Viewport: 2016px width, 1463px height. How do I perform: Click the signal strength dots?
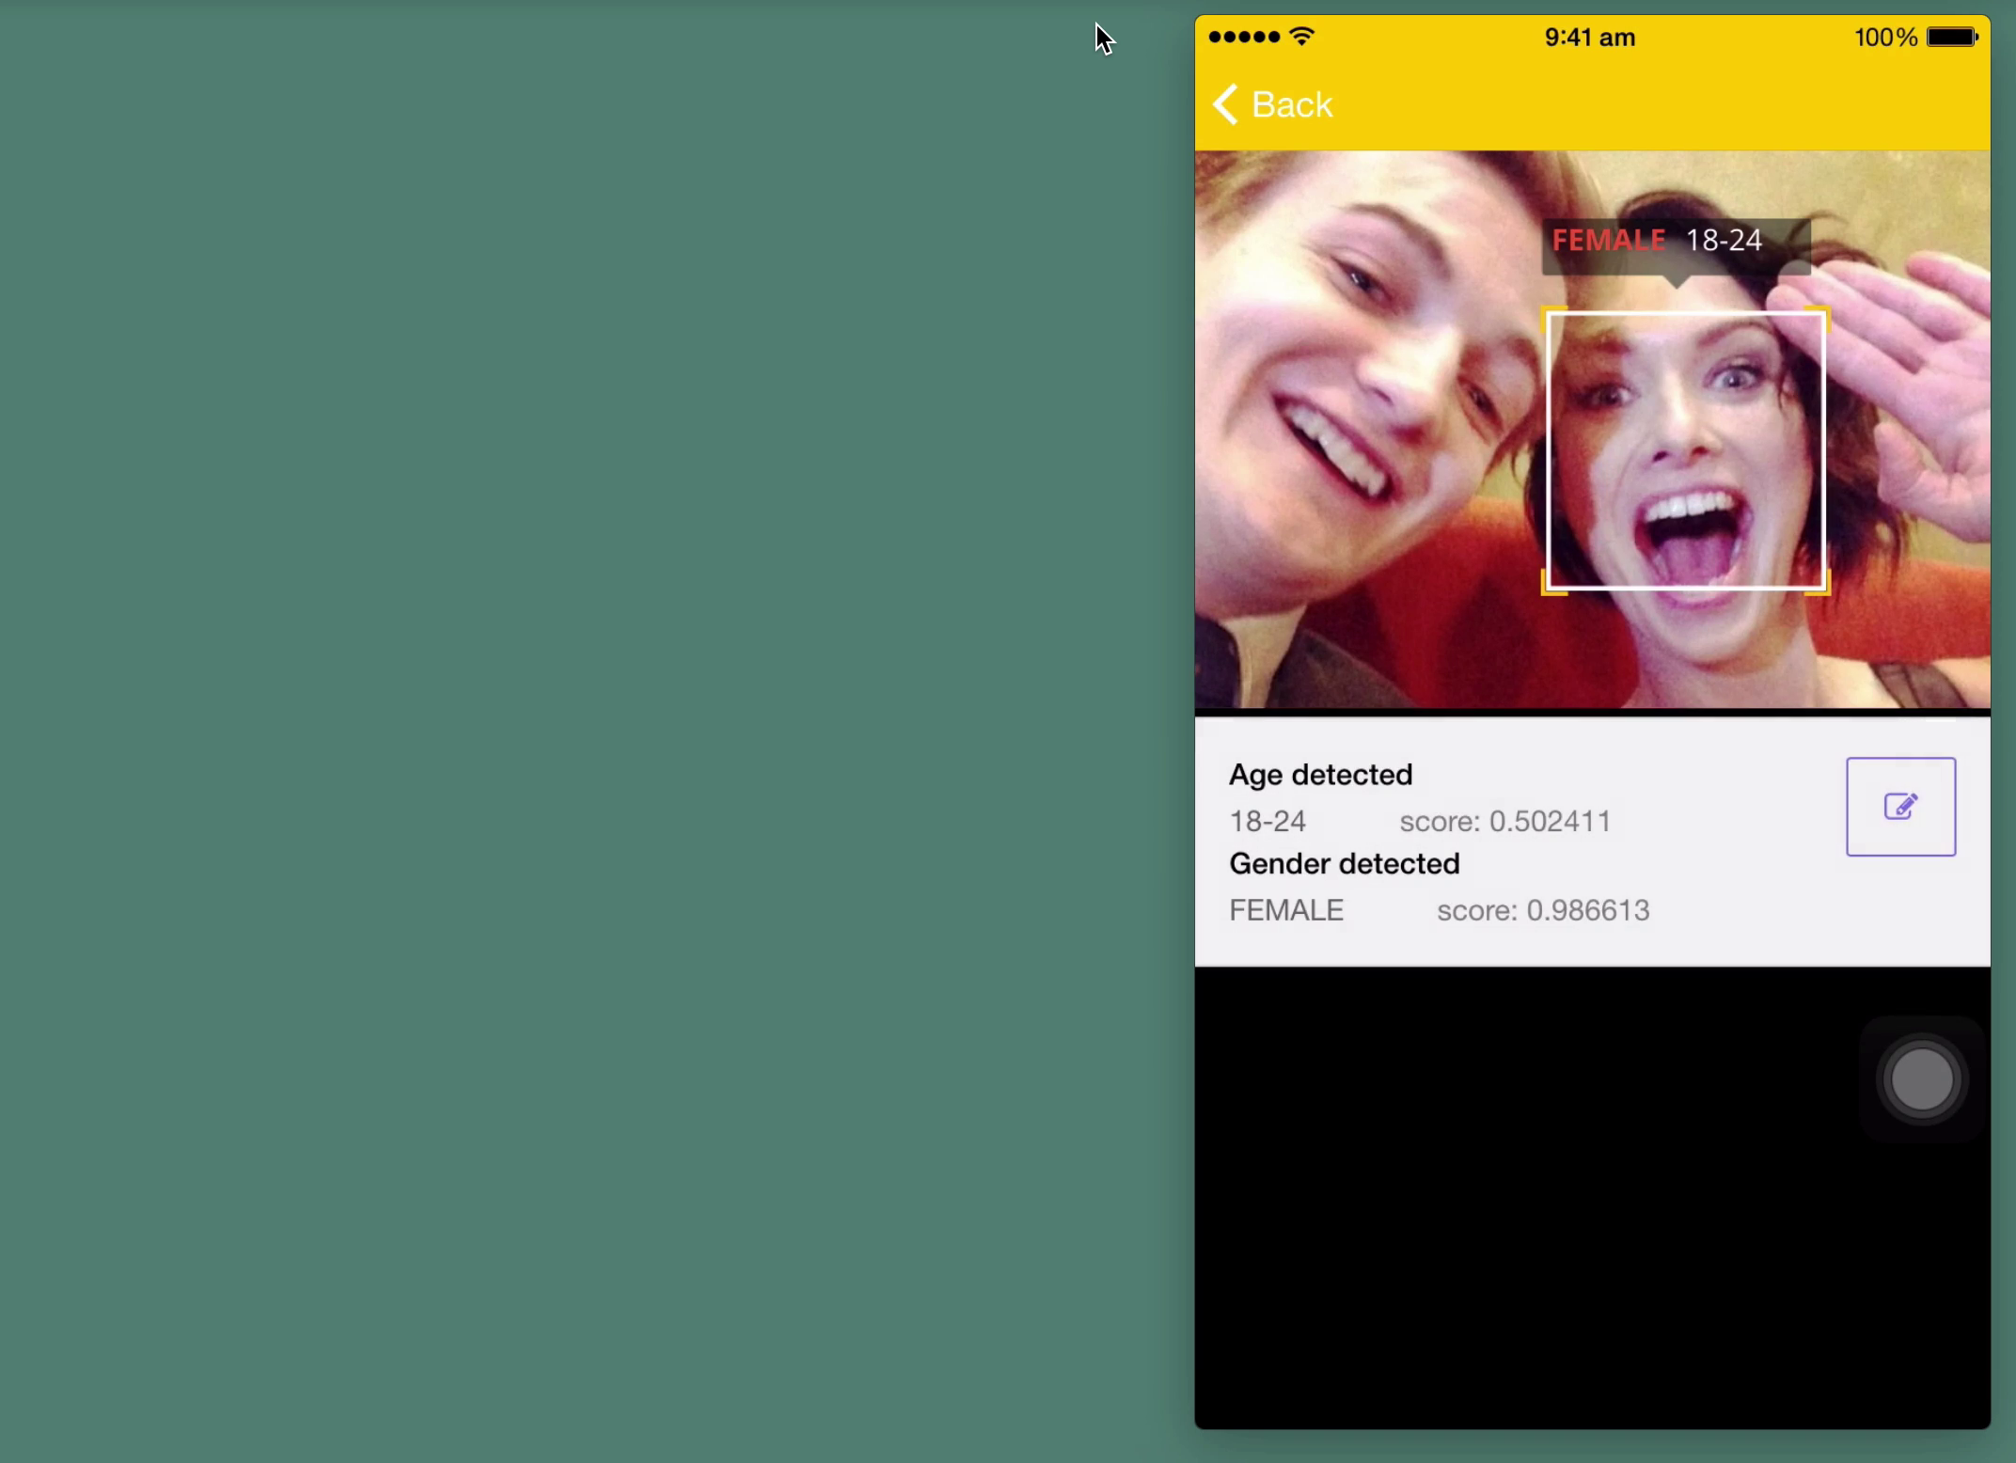click(x=1243, y=37)
